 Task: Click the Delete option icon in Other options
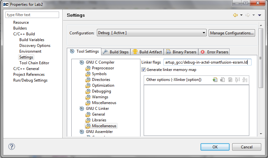pyautogui.click(x=222, y=80)
